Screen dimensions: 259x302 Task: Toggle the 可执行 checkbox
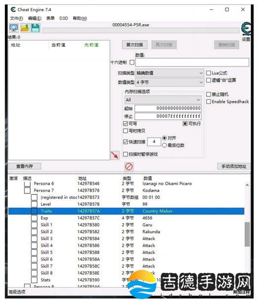tap(185, 124)
